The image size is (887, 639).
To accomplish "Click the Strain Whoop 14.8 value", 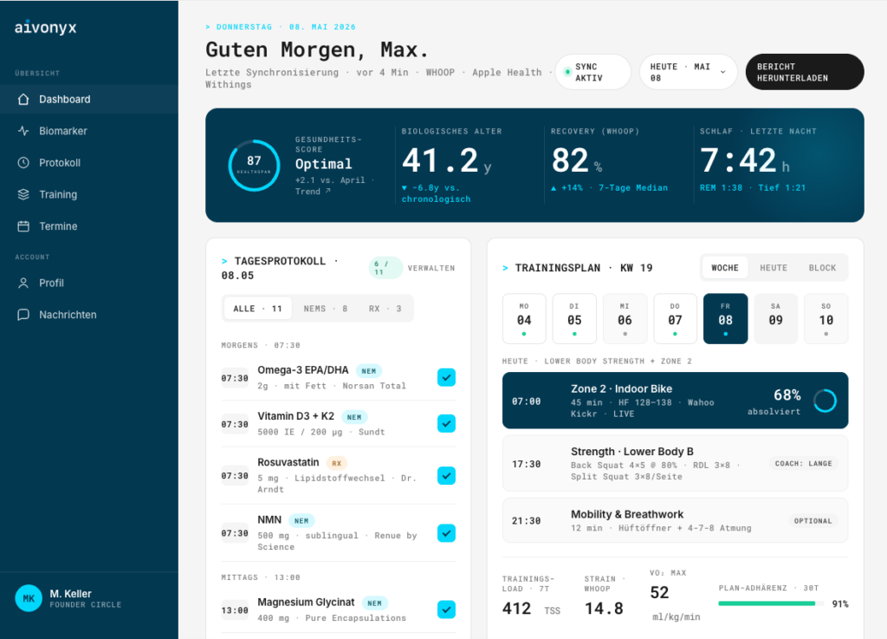I will (604, 609).
